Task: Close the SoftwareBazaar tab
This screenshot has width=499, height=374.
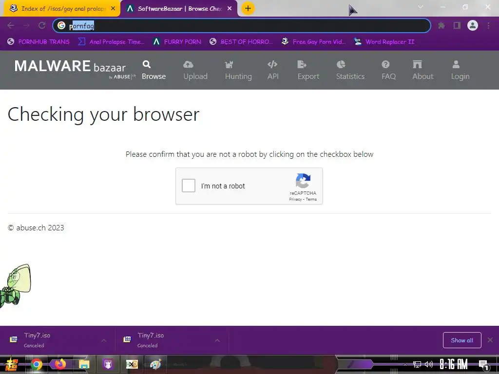Action: (230, 9)
